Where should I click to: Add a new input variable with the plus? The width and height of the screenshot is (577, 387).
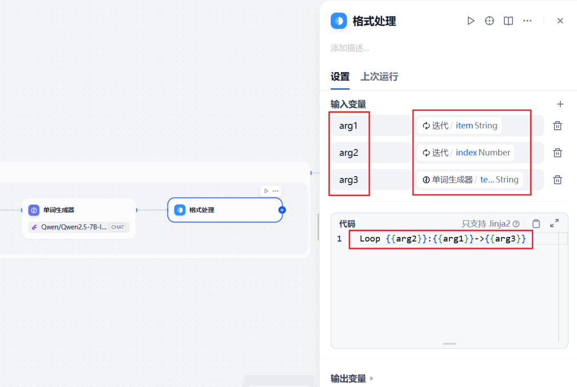click(560, 104)
